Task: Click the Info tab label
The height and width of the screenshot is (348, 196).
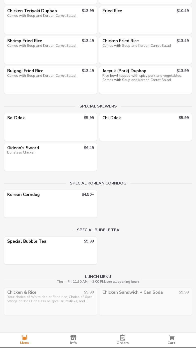Action: click(x=73, y=343)
